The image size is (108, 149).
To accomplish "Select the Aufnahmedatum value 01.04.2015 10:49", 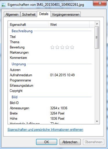I will tap(62, 75).
